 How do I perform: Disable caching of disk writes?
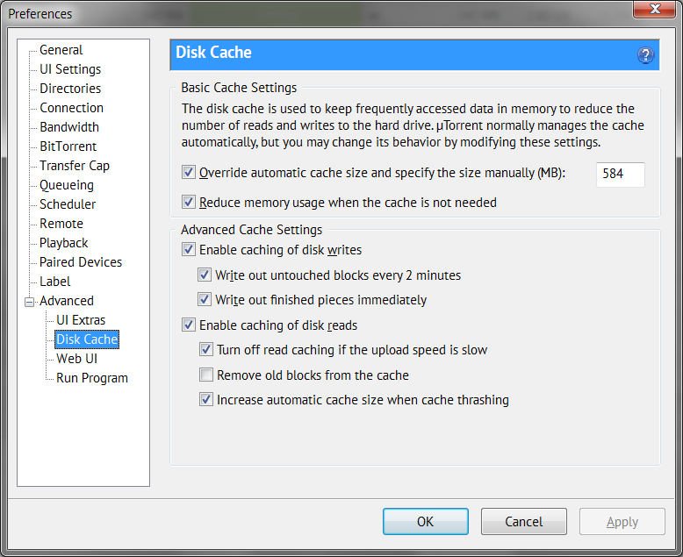(x=188, y=250)
